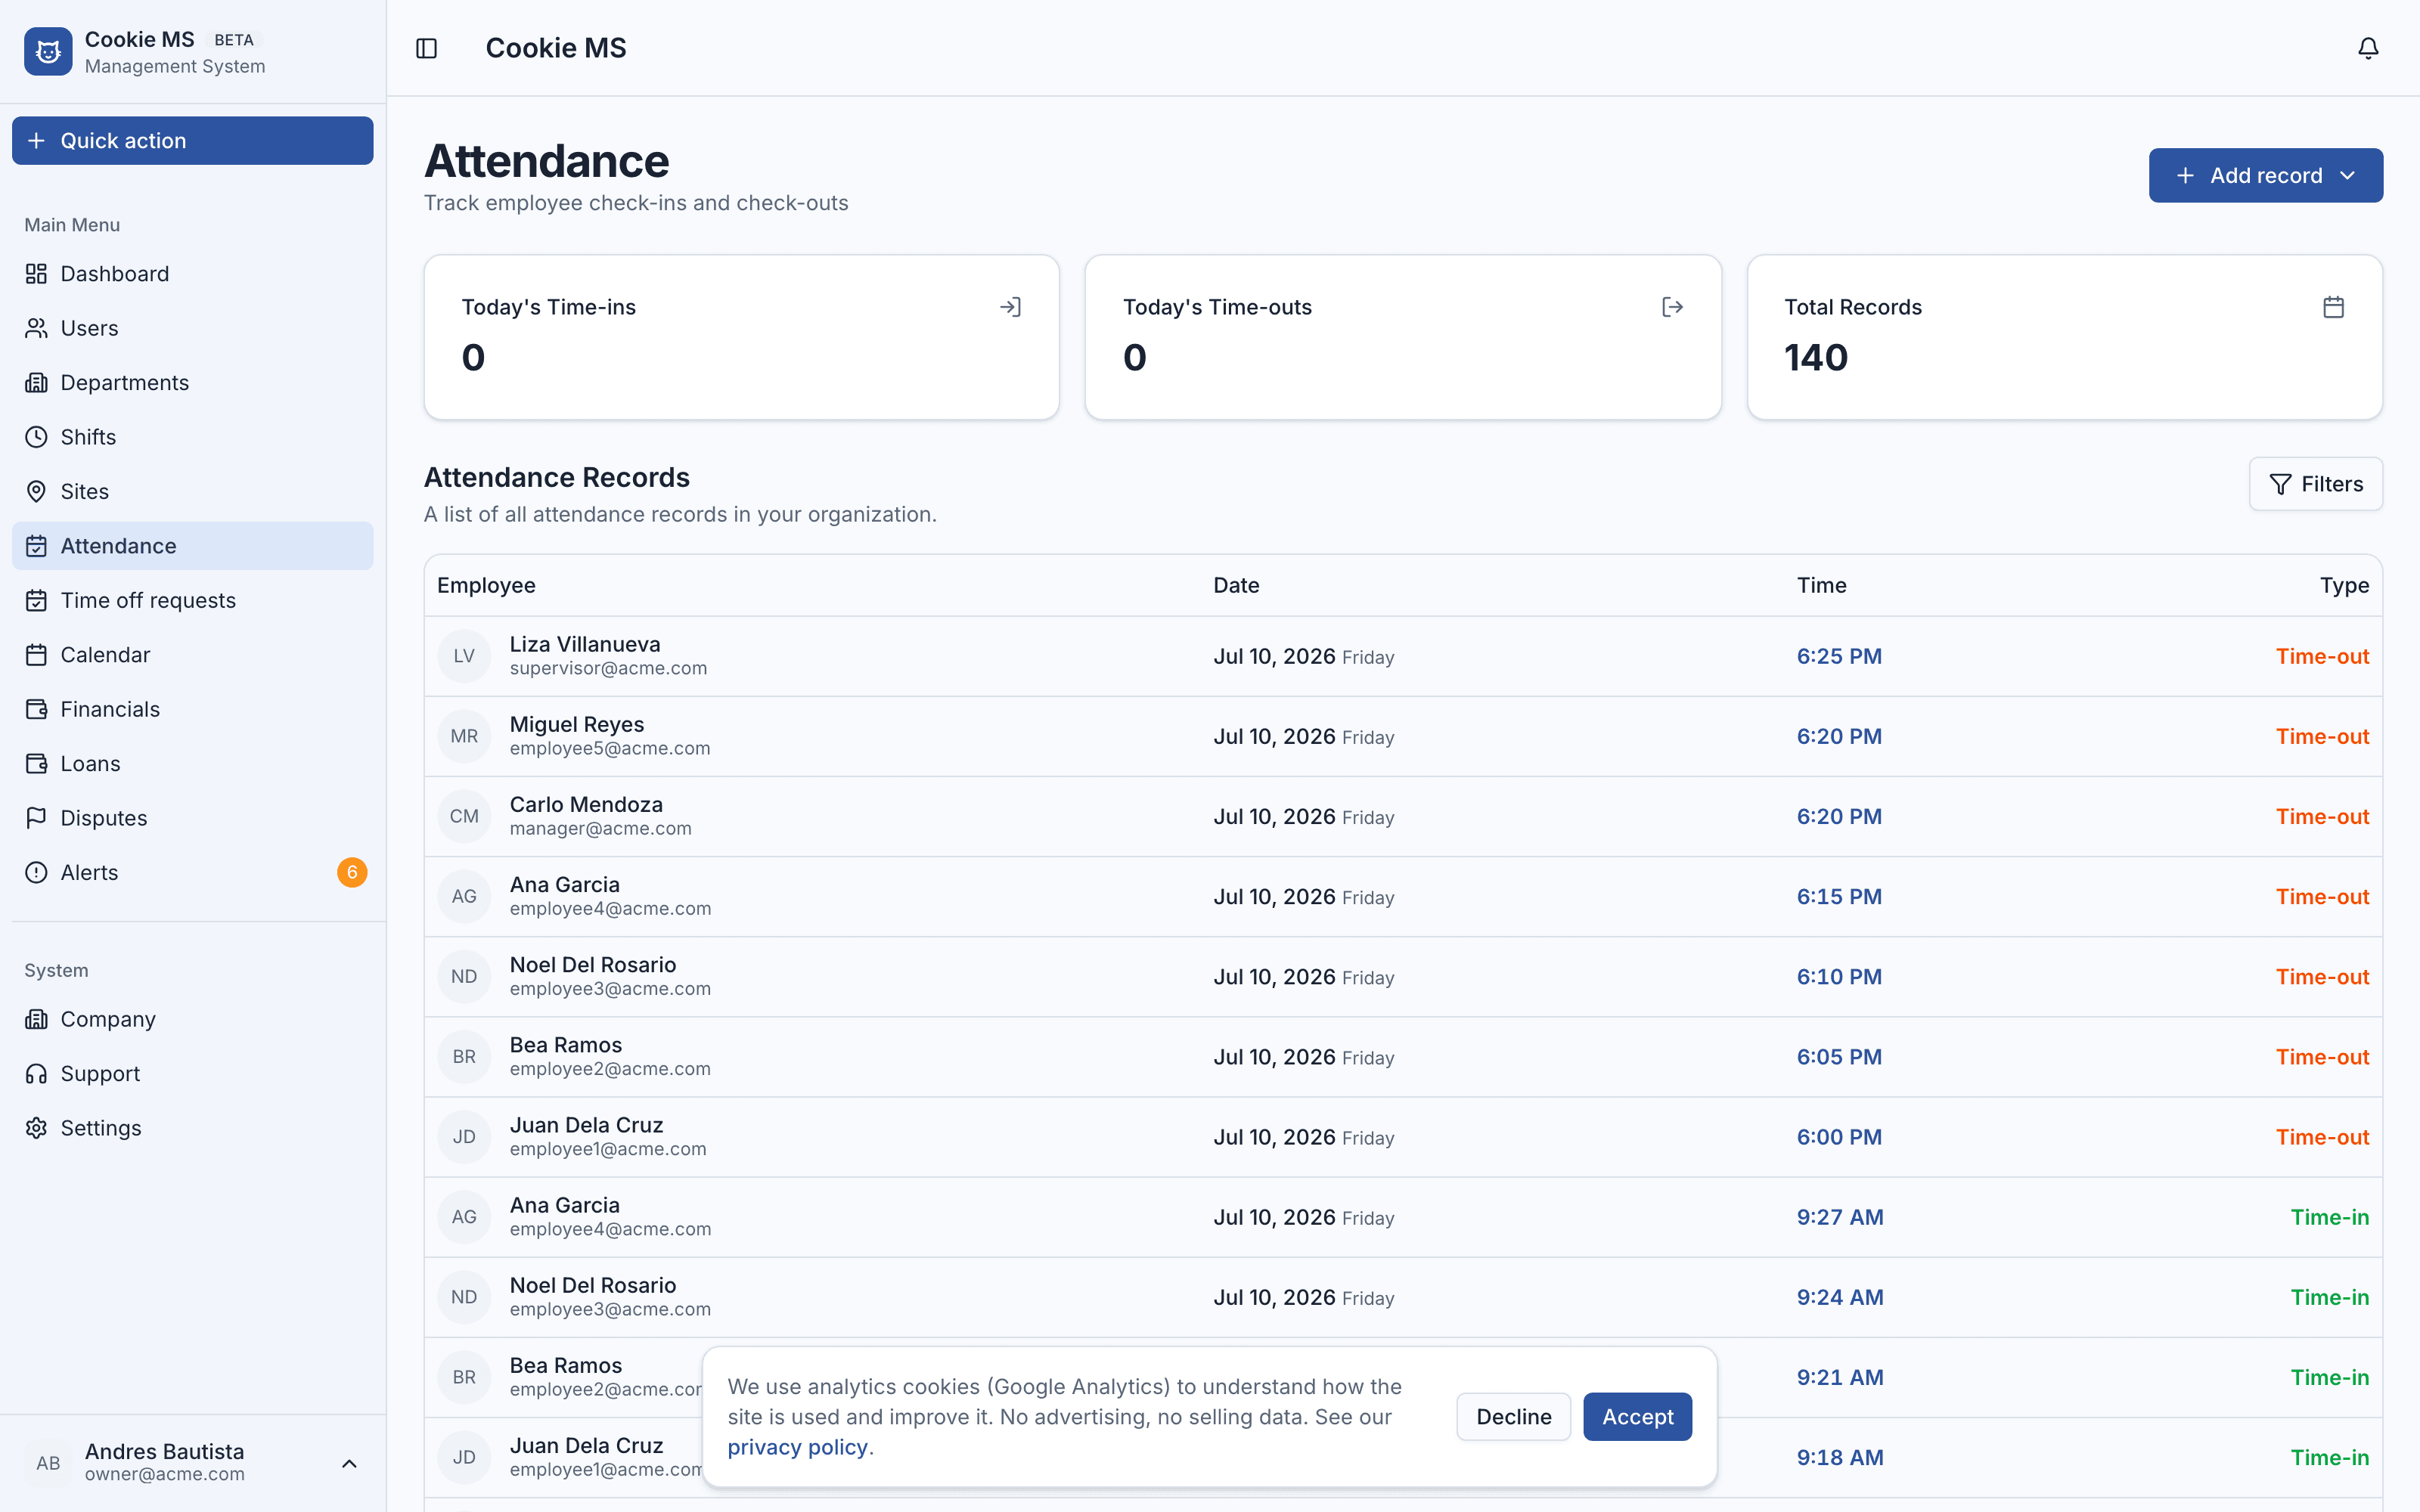
Task: Click the Time column header
Action: 1821,585
